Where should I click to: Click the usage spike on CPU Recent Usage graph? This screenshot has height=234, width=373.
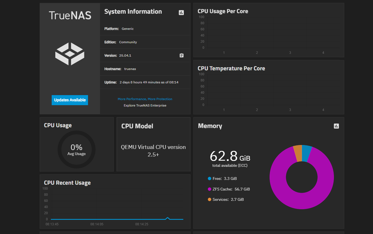click(168, 218)
